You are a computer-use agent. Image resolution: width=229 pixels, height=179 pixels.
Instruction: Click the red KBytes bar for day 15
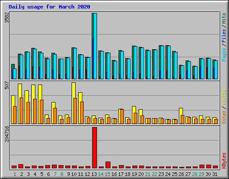click(108, 165)
